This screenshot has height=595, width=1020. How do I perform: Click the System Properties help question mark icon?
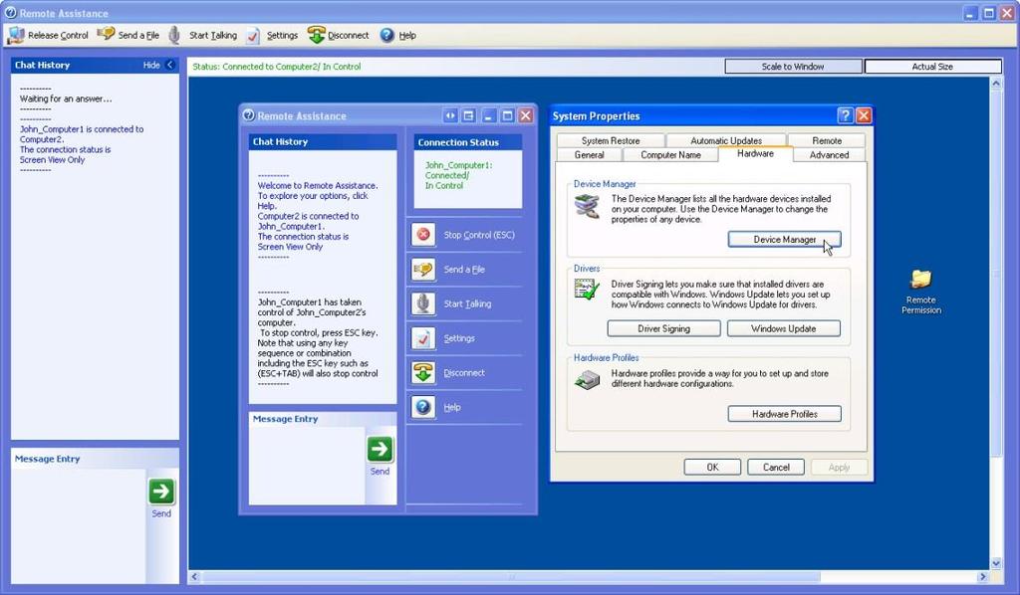click(x=845, y=115)
